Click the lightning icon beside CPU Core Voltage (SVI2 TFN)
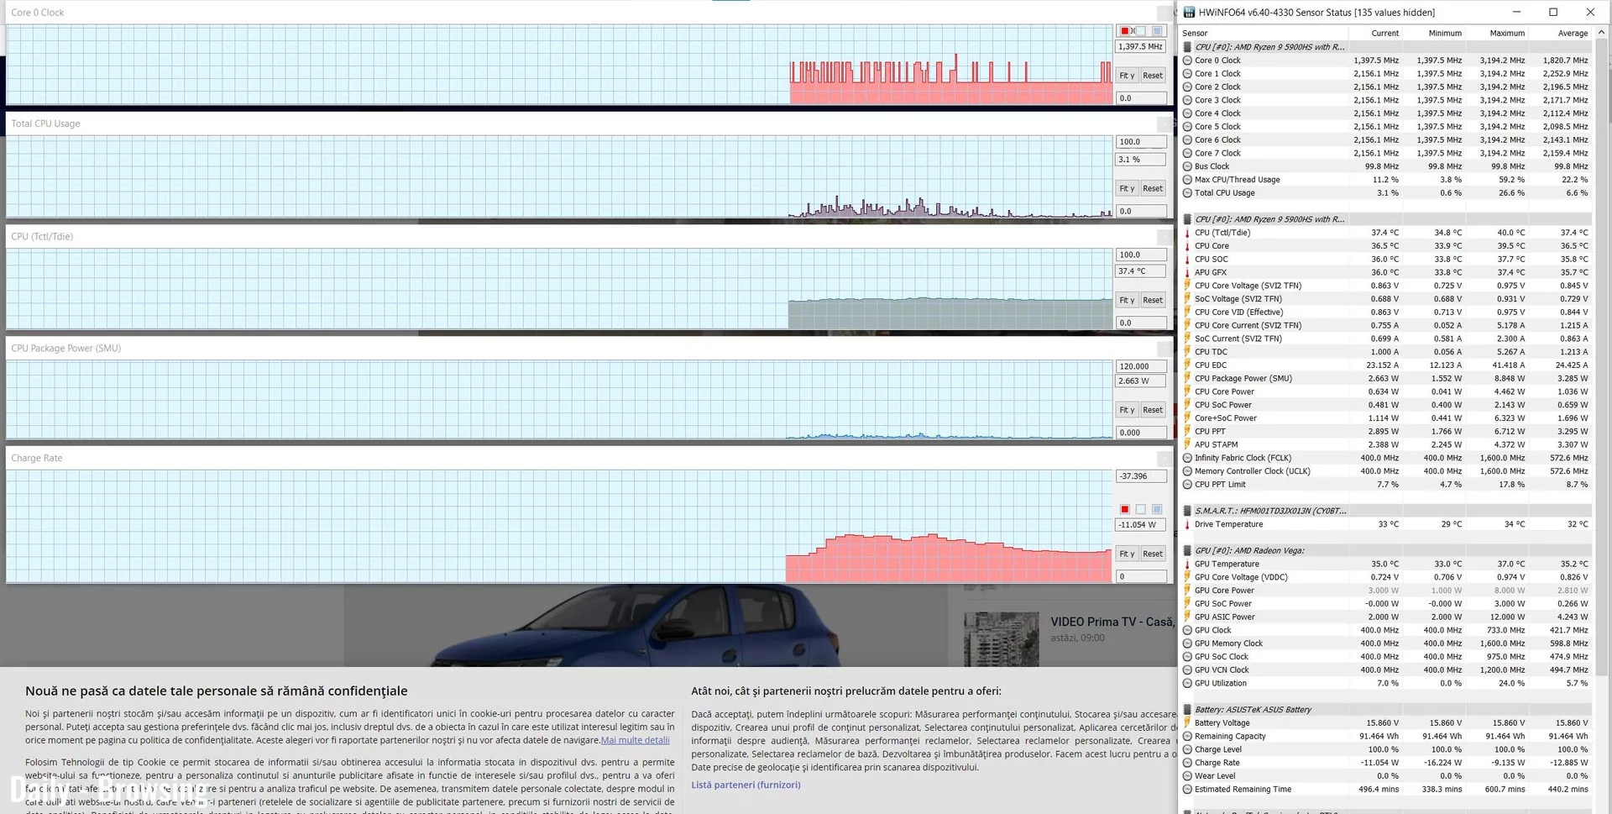The image size is (1612, 814). coord(1187,286)
